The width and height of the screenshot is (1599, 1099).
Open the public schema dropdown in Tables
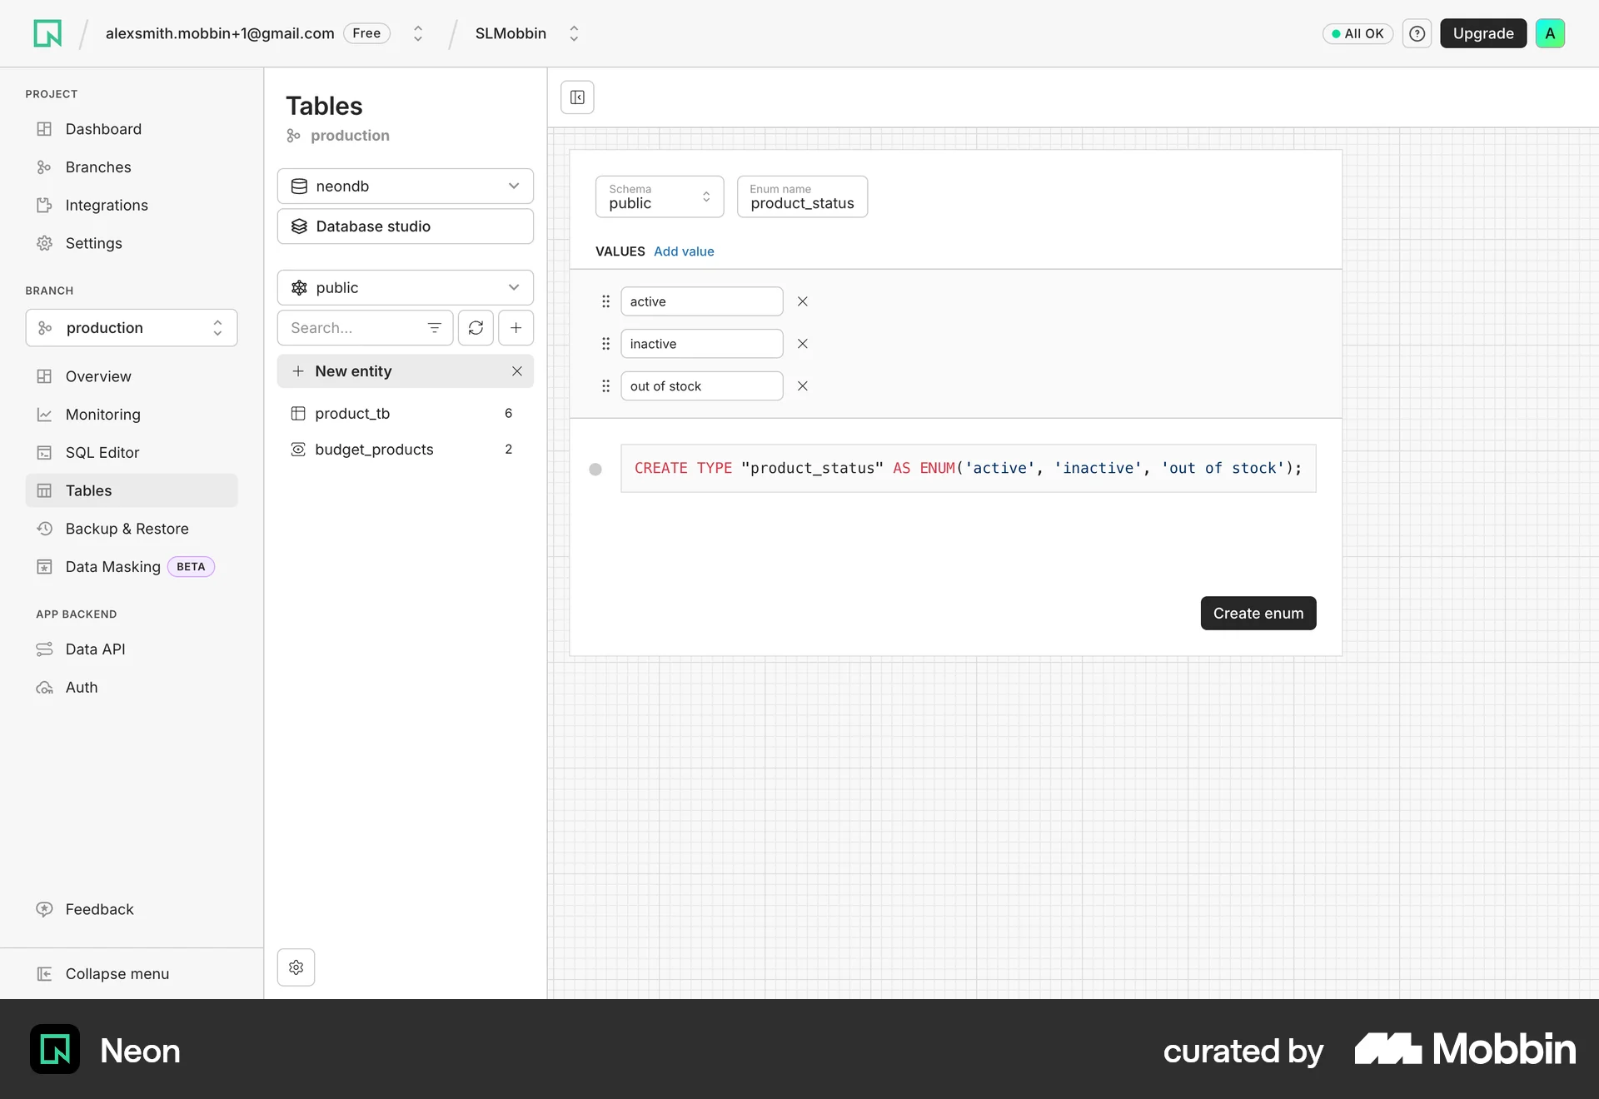[x=406, y=288]
